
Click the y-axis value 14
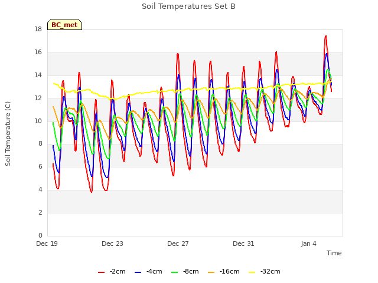38,75
